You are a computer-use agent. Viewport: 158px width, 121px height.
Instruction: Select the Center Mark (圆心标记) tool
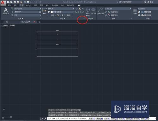pos(88,12)
